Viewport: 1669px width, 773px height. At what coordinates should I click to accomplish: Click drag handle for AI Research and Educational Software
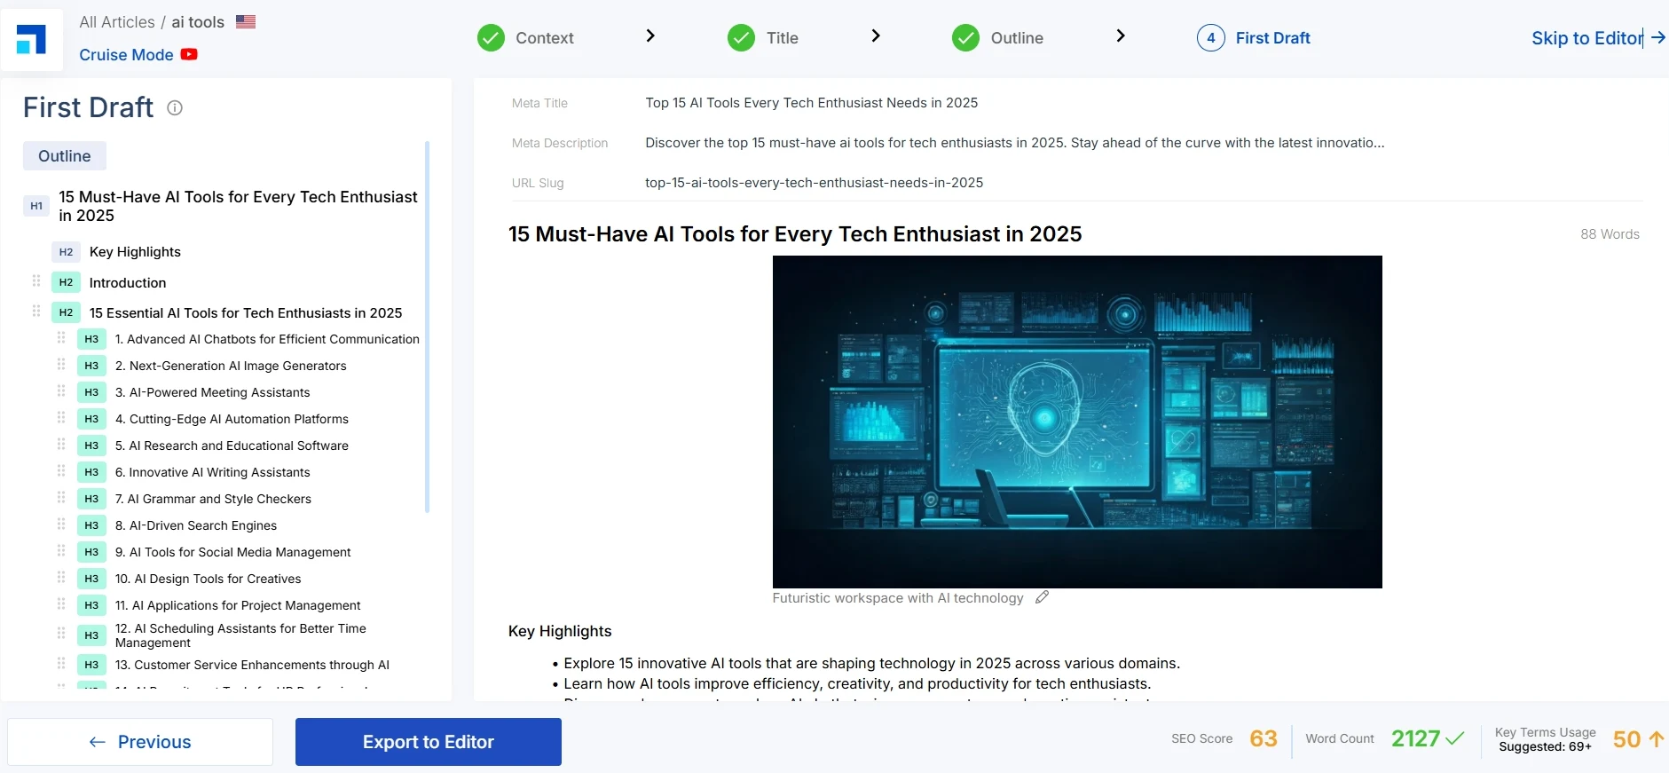61,445
